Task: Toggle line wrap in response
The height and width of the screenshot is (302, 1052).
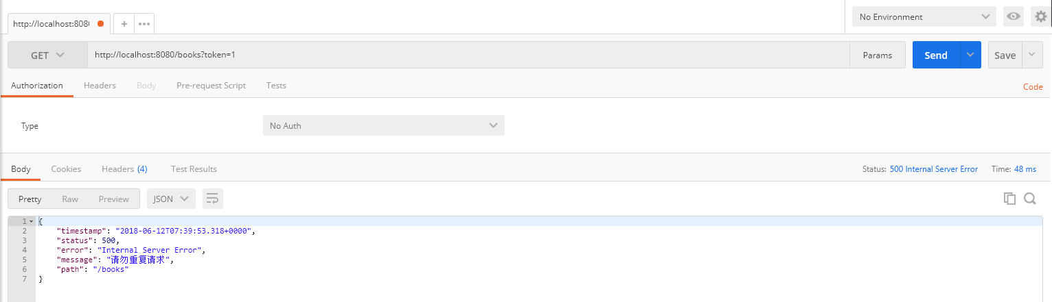Action: (213, 199)
